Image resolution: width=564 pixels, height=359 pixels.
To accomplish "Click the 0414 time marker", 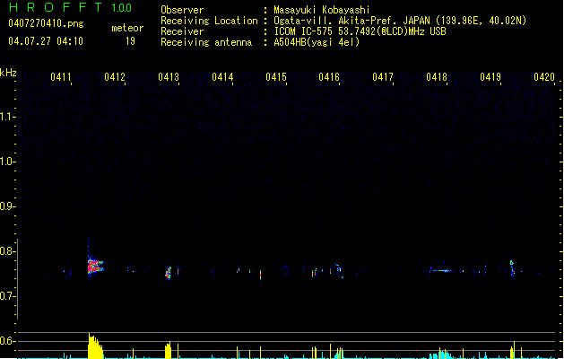I will (x=222, y=77).
